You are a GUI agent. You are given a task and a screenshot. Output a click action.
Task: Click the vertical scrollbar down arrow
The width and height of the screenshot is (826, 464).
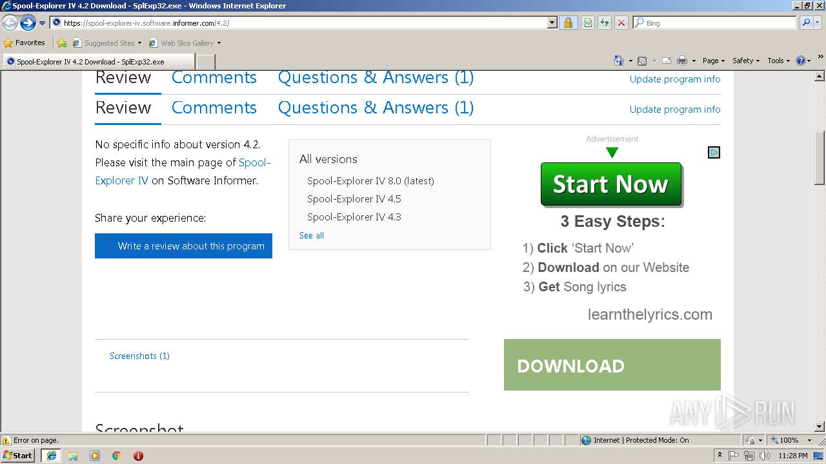(x=820, y=427)
